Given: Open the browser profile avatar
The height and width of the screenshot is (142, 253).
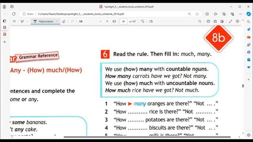Looking at the screenshot, I should point(4,7).
